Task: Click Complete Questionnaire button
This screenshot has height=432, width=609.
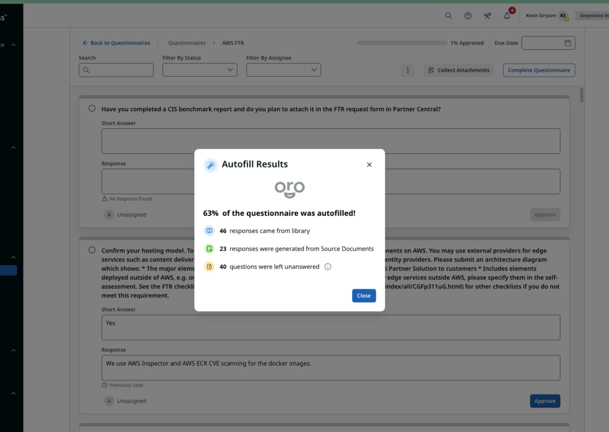Action: pyautogui.click(x=539, y=70)
